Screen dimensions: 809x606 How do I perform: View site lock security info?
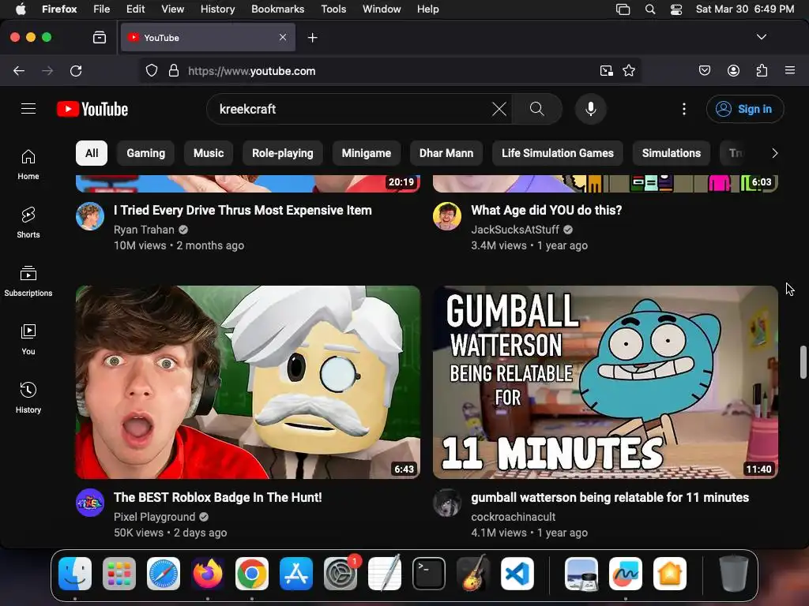[x=174, y=70]
